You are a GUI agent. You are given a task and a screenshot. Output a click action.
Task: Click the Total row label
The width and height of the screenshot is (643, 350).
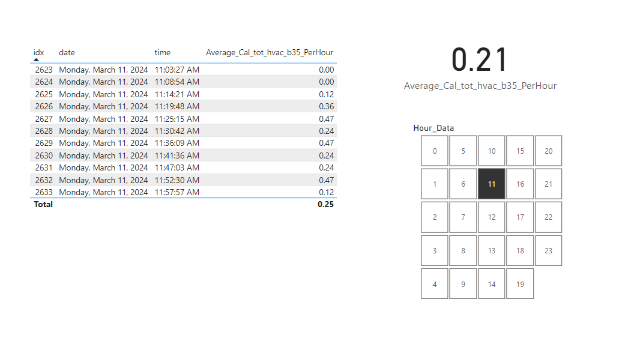click(43, 205)
